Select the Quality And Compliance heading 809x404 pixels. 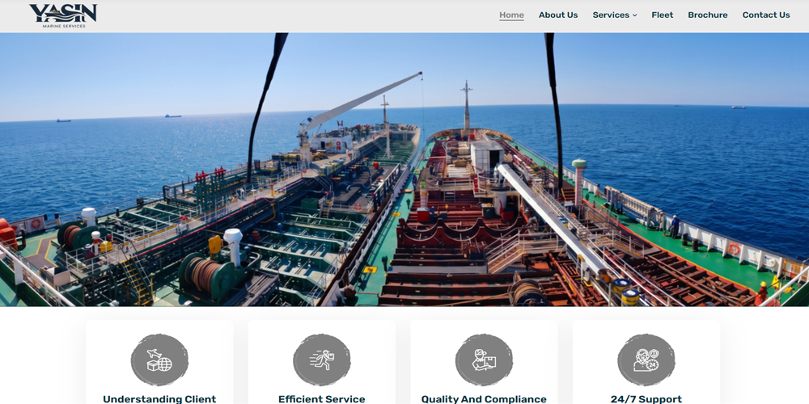pyautogui.click(x=484, y=399)
